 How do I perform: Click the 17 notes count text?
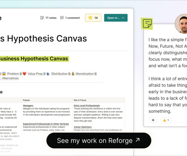coord(51,18)
